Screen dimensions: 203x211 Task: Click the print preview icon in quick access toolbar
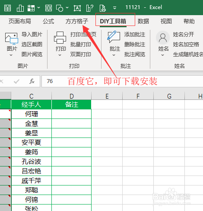[103, 8]
